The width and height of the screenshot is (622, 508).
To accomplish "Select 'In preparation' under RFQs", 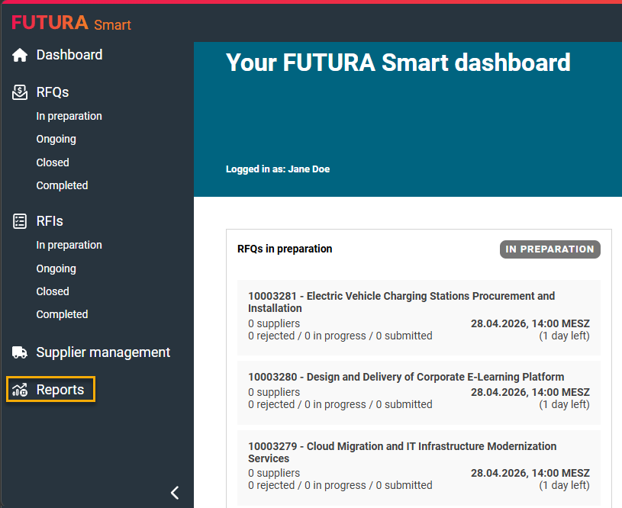I will (69, 116).
